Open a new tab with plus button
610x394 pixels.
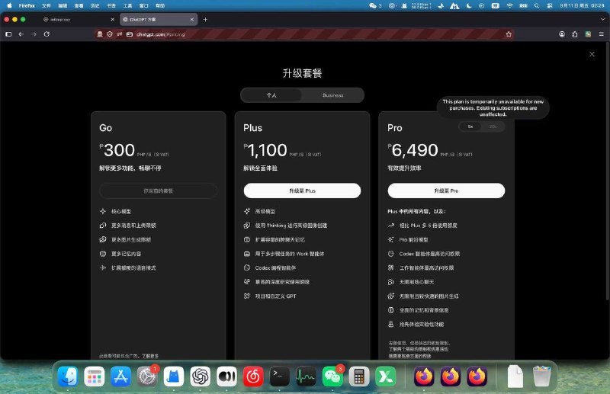205,20
